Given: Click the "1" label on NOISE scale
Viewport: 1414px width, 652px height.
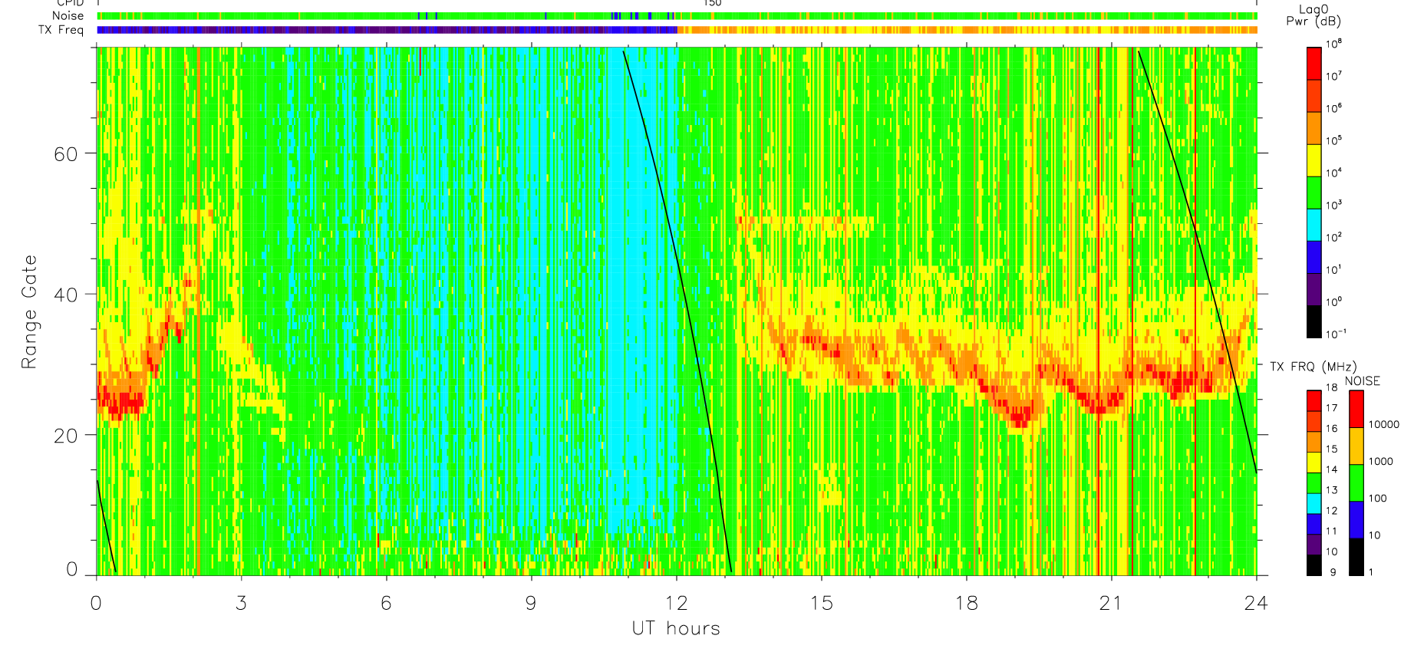Looking at the screenshot, I should click(1371, 572).
